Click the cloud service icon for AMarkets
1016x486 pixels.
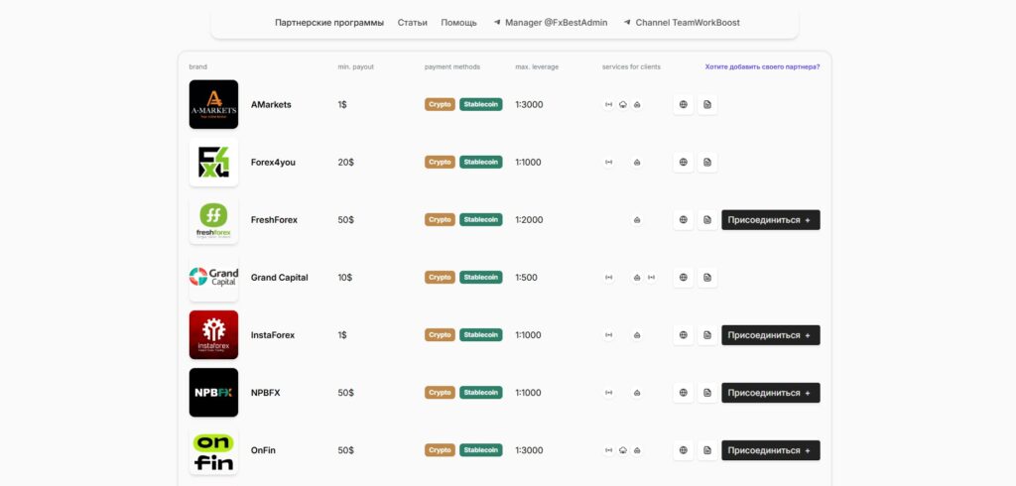pyautogui.click(x=623, y=104)
